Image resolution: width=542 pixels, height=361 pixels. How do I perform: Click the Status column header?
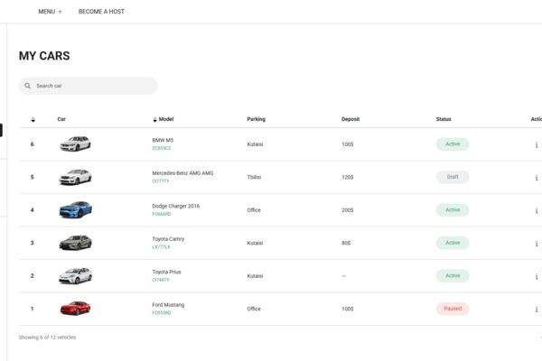tap(444, 119)
